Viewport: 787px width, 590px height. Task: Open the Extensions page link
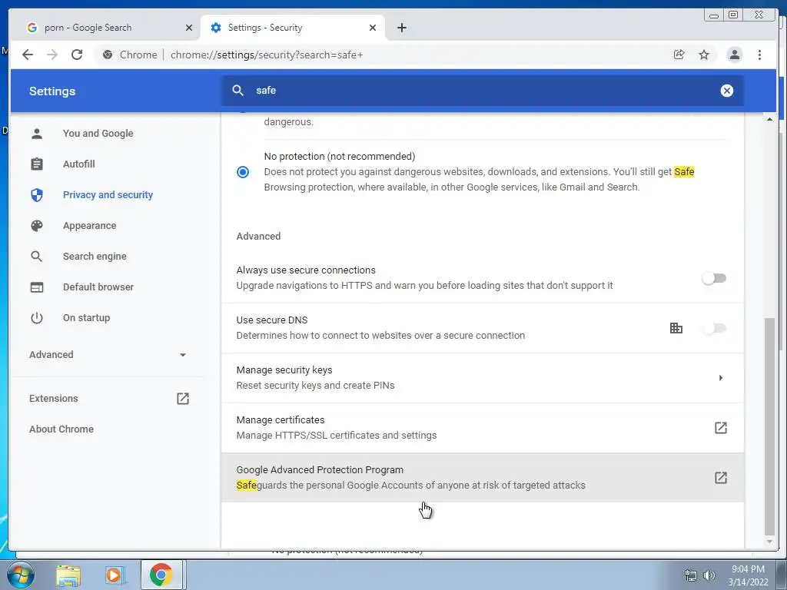pyautogui.click(x=53, y=399)
